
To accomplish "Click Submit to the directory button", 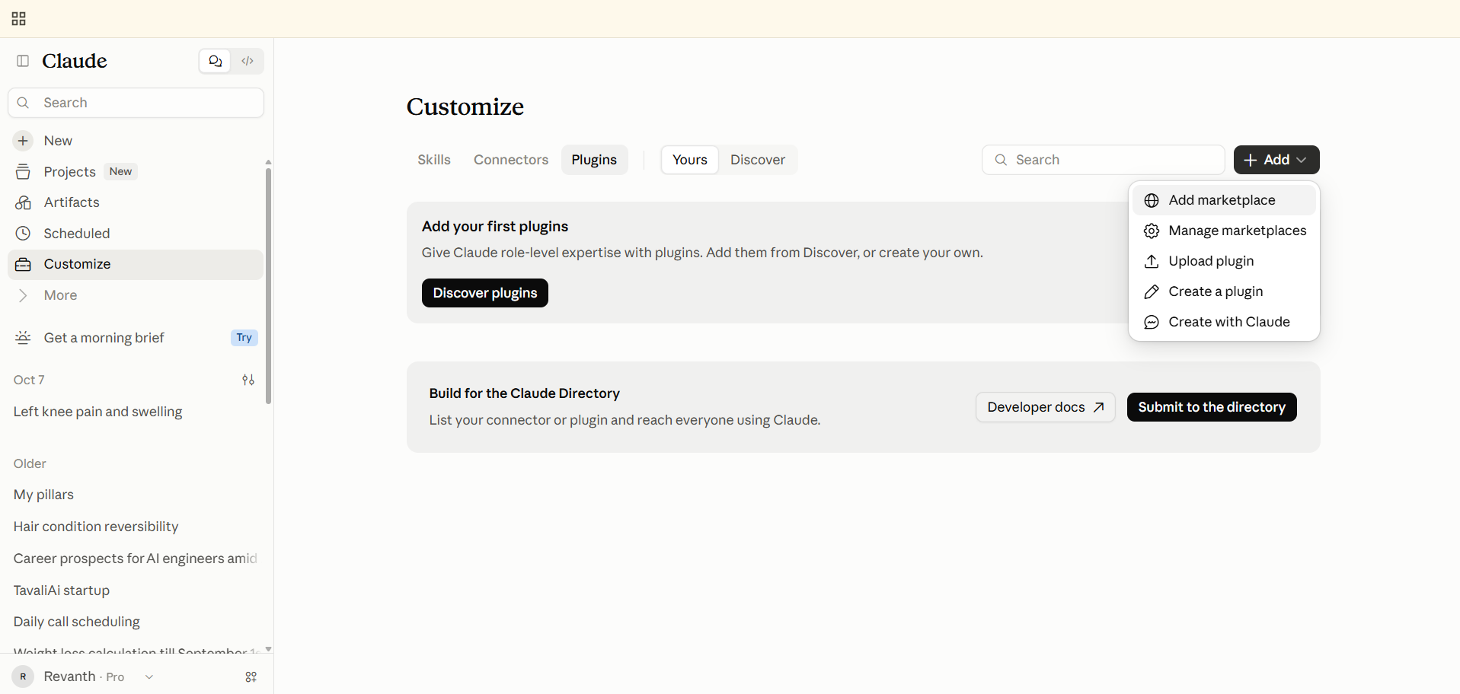I will pyautogui.click(x=1212, y=407).
